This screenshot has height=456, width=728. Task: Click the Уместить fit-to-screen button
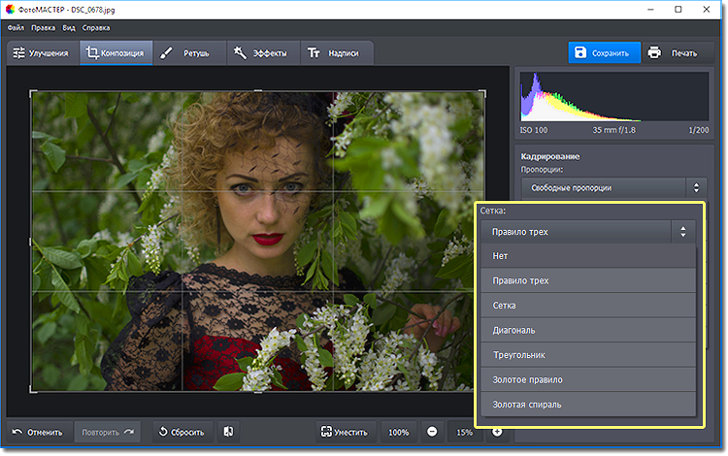click(x=345, y=432)
